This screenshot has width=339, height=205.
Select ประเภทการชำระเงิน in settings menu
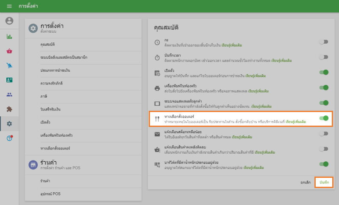pyautogui.click(x=55, y=70)
